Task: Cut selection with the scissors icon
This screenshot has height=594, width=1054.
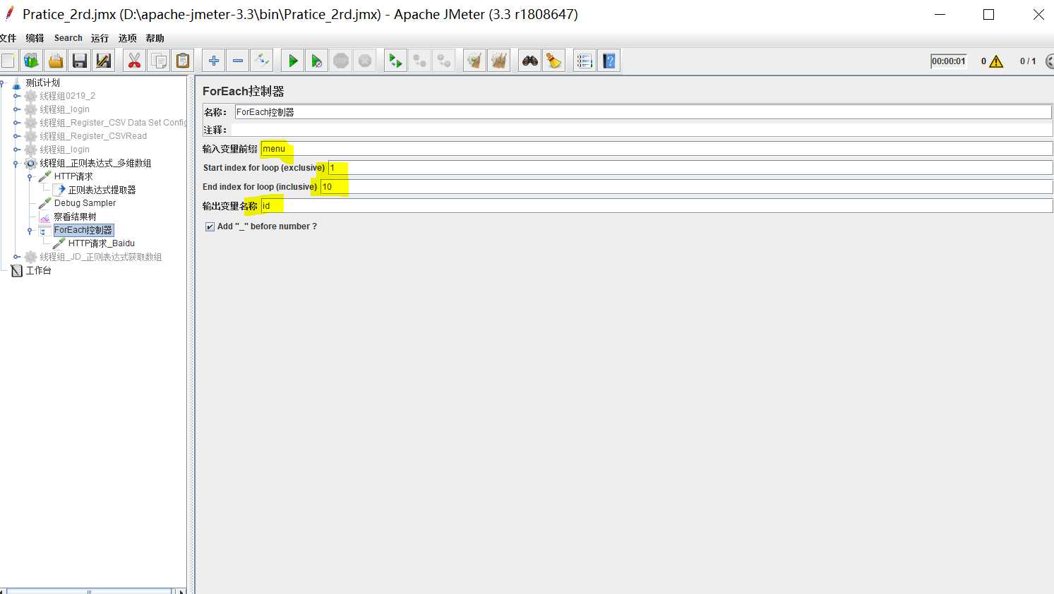Action: tap(134, 61)
